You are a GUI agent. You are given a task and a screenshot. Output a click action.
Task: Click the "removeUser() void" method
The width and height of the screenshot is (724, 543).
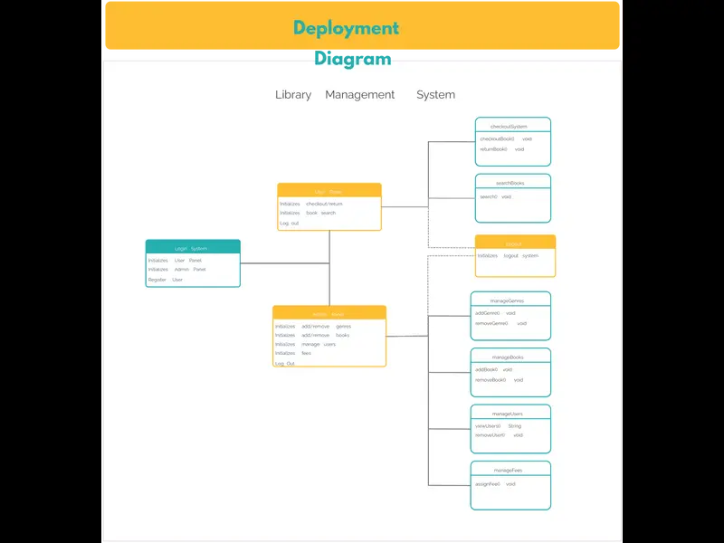pos(500,435)
